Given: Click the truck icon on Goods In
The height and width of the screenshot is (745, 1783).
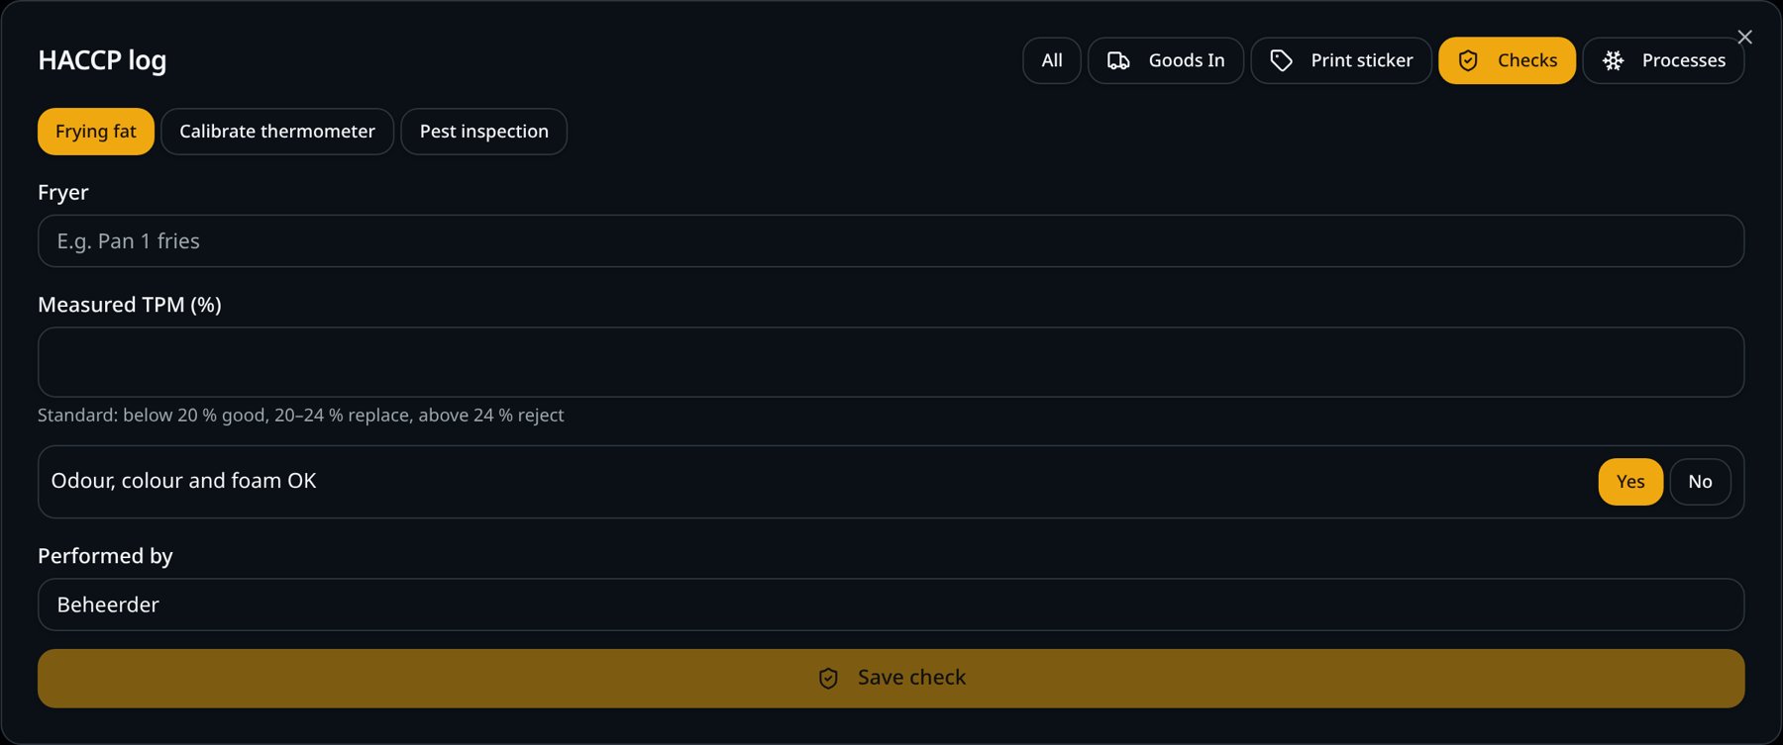Looking at the screenshot, I should coord(1118,60).
